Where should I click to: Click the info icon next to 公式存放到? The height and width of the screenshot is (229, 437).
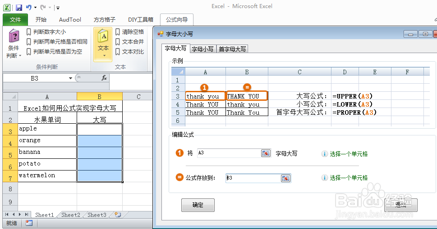click(324, 178)
